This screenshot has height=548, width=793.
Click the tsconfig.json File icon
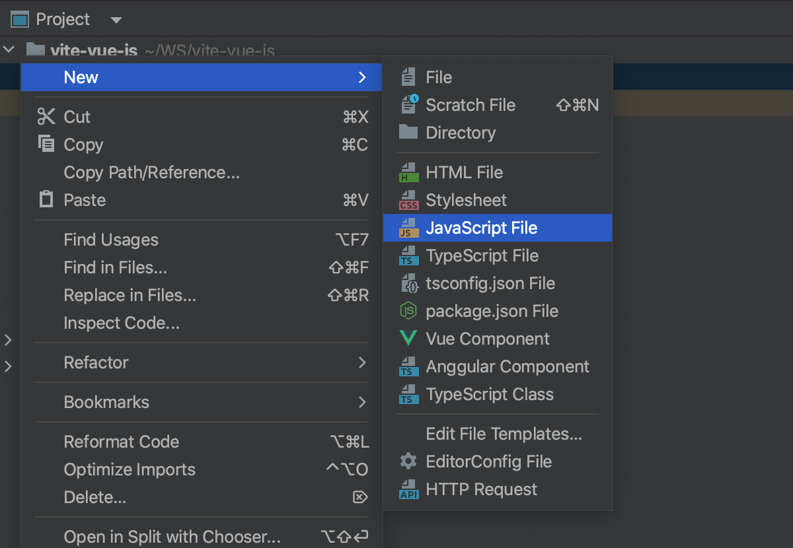408,283
